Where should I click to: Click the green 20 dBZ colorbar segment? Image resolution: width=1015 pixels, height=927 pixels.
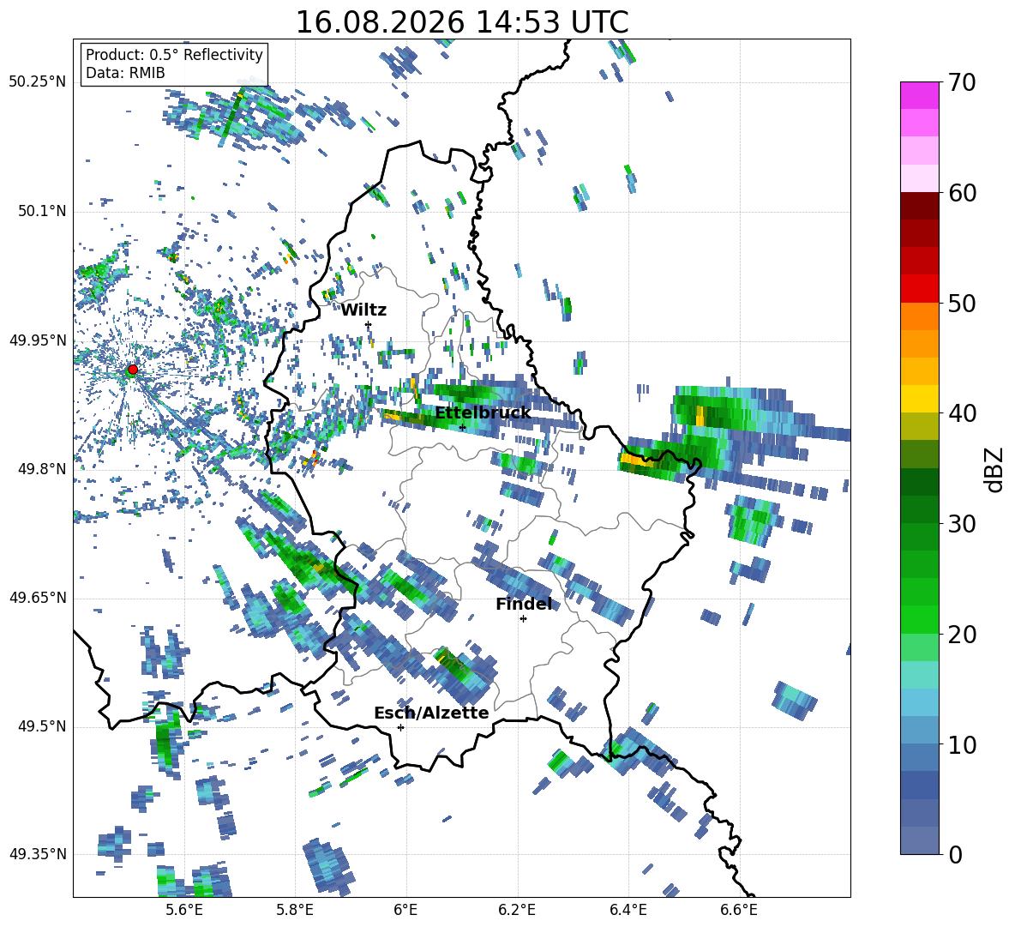point(919,619)
